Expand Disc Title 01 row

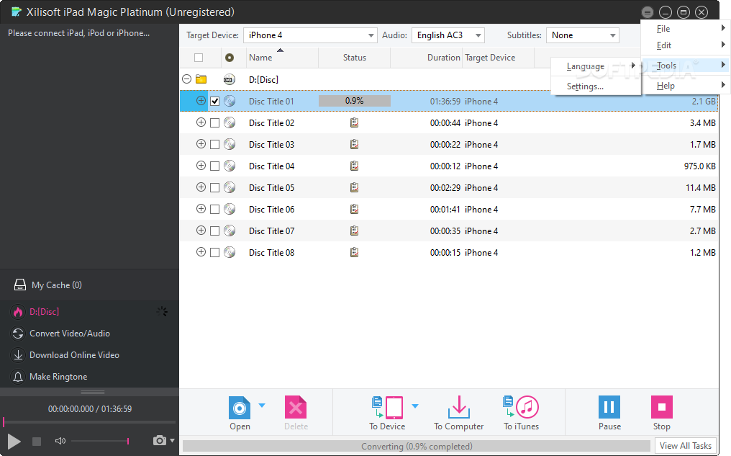pyautogui.click(x=201, y=100)
